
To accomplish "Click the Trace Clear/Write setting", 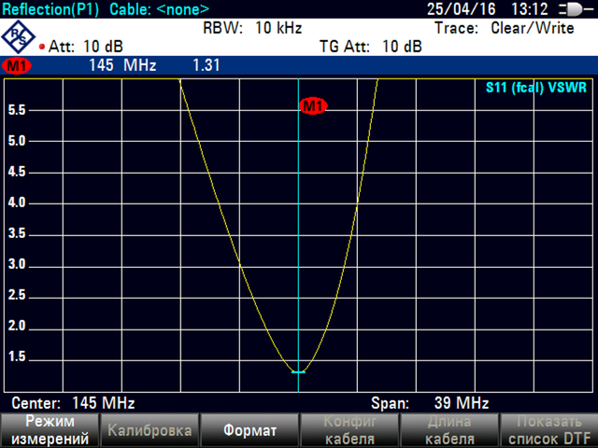I will point(505,28).
